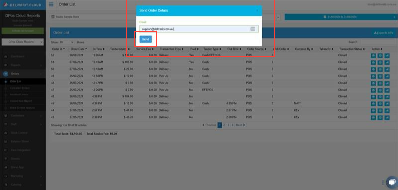
Task: Go to page 2 of the order list
Action: point(224,125)
